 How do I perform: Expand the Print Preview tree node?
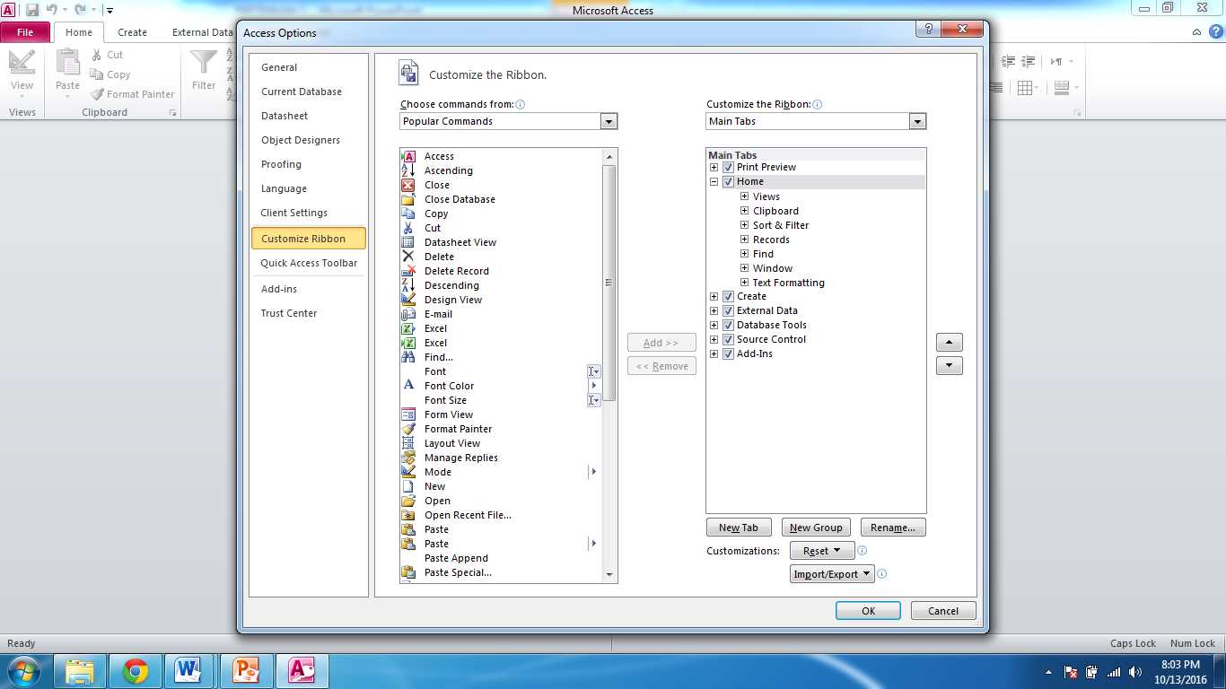(x=714, y=168)
